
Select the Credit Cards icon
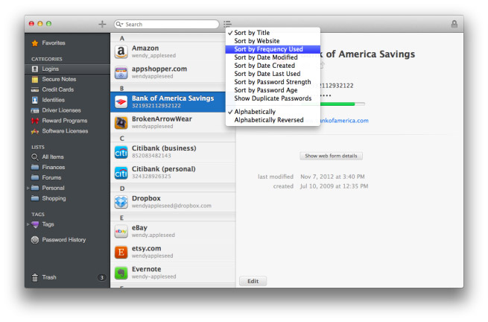coord(35,89)
